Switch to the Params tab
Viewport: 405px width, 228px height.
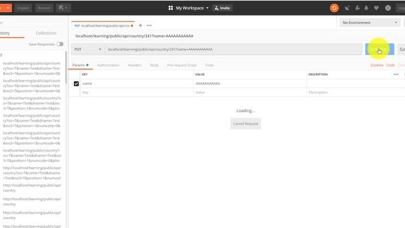point(80,65)
